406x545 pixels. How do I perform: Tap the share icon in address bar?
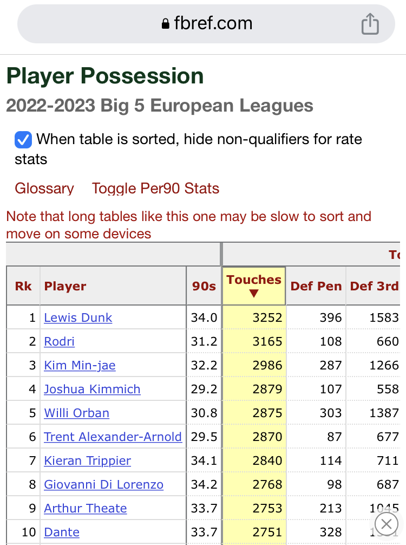(x=370, y=24)
